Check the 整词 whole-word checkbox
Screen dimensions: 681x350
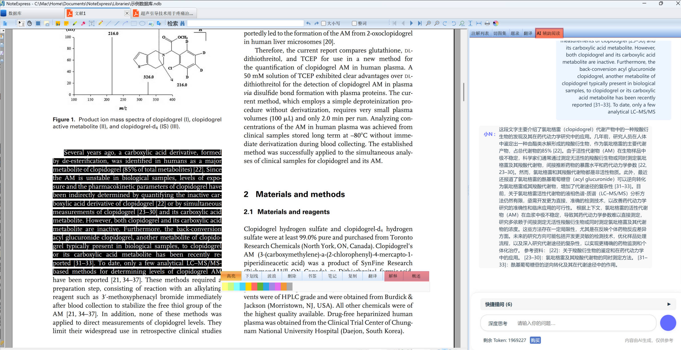tap(354, 23)
